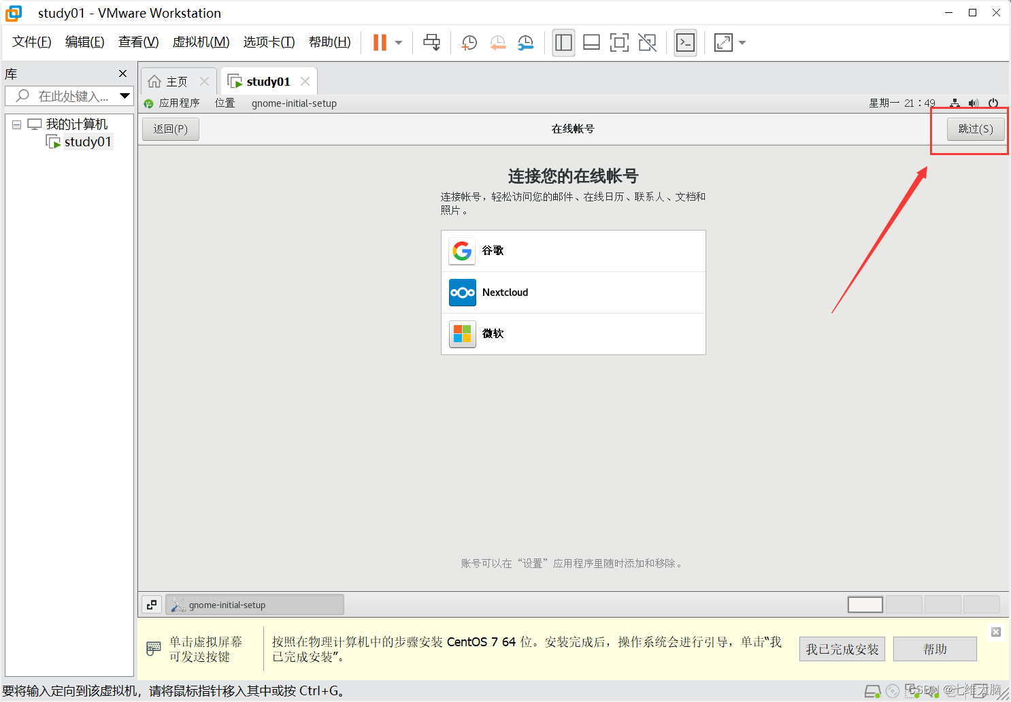Open the console view icon

point(685,42)
